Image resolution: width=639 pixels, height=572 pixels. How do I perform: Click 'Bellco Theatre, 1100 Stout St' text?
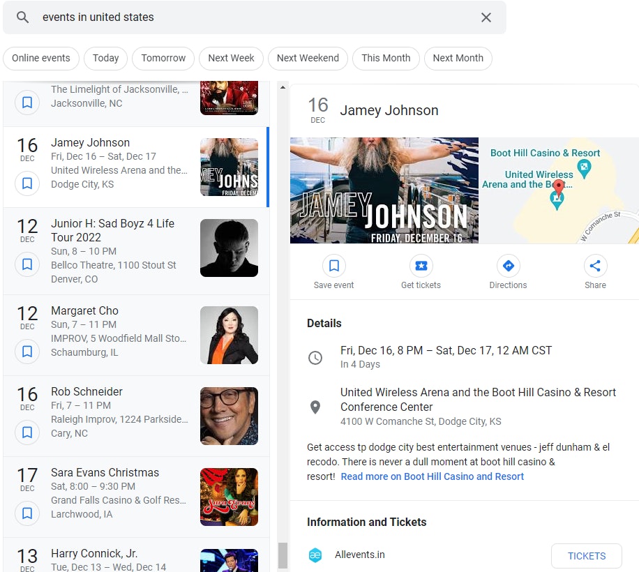pos(113,265)
